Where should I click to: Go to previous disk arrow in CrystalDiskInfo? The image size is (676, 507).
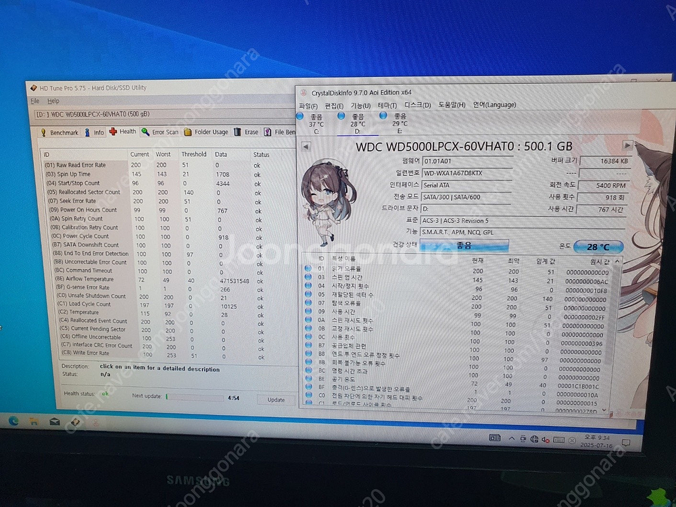(306, 147)
